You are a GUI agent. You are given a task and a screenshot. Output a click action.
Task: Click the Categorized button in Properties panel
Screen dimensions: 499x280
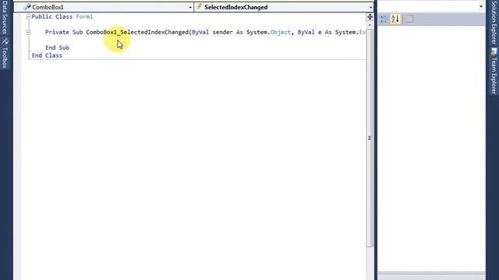[x=384, y=19]
